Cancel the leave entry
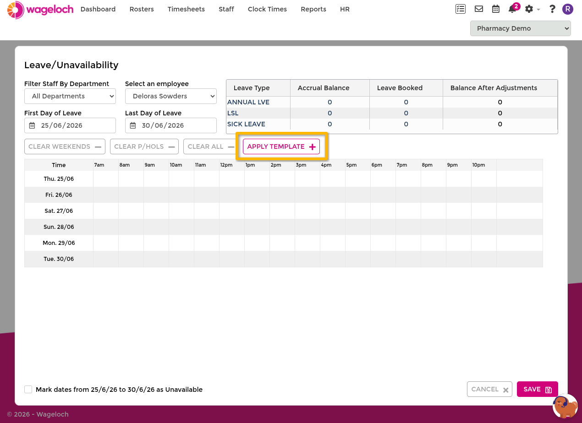Screen dimensions: 582x423 489,389
